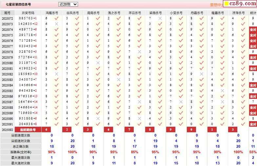
Task: Select the 薤露杀号 column header
Action: point(218,13)
